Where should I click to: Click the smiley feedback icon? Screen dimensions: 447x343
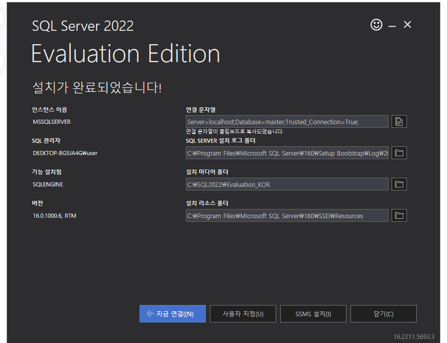[376, 25]
